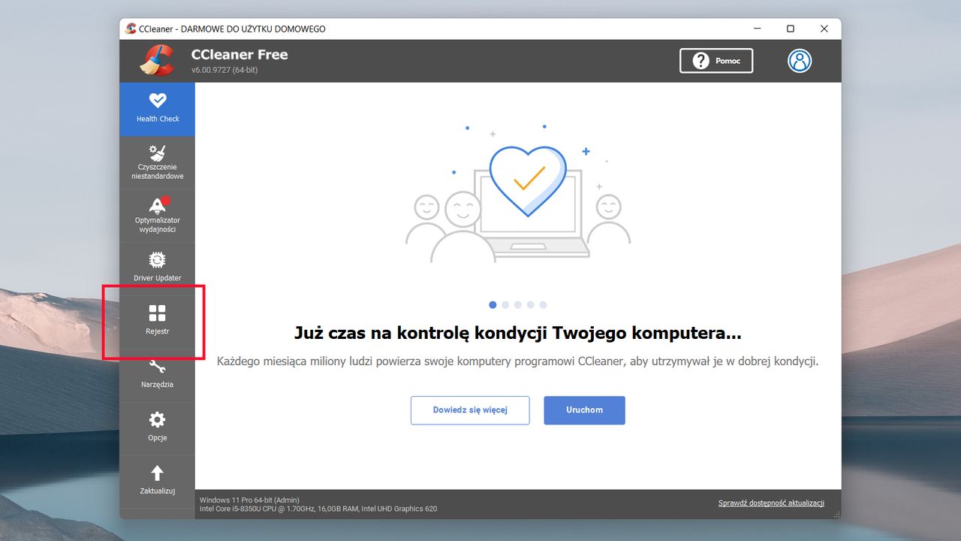Click Dowiedz się więcej button
This screenshot has width=961, height=541.
pos(470,410)
